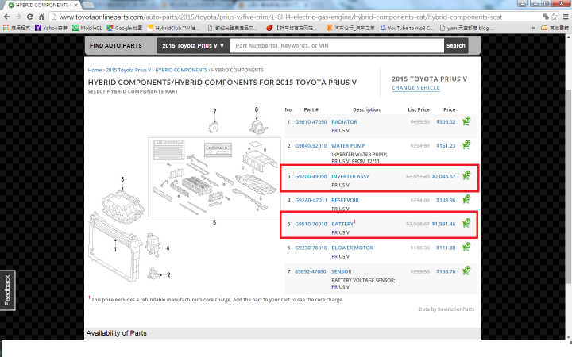
Task: Open a new browser tab
Action: pos(89,5)
